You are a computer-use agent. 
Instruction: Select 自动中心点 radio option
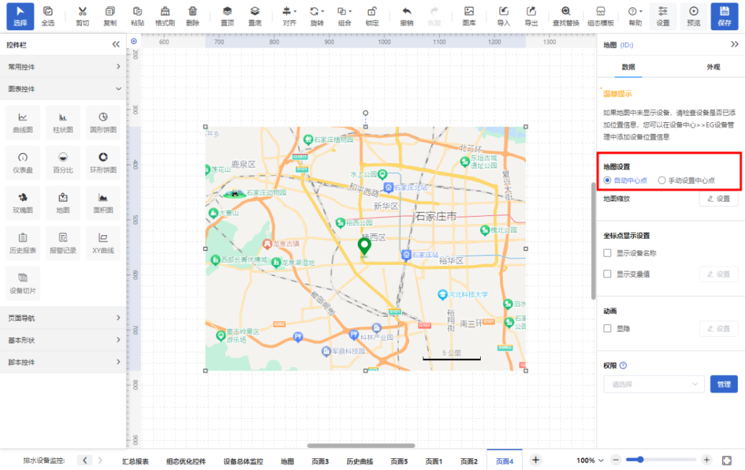(607, 180)
